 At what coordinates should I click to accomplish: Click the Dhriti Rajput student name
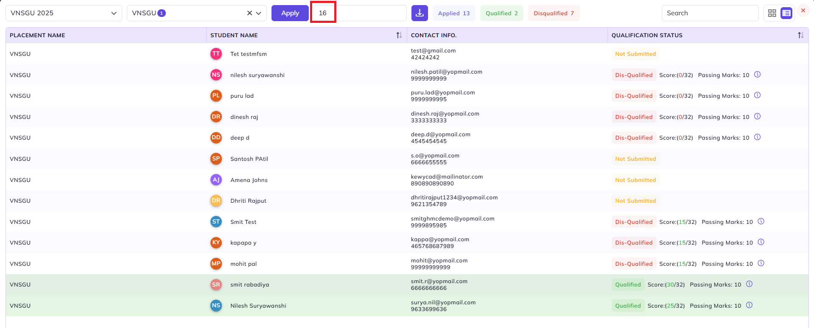pyautogui.click(x=249, y=201)
